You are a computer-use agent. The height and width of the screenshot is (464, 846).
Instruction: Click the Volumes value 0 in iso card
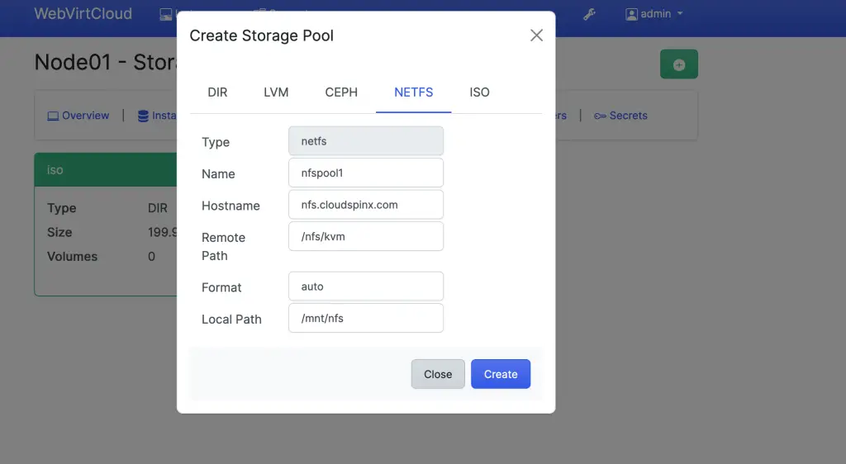click(152, 257)
